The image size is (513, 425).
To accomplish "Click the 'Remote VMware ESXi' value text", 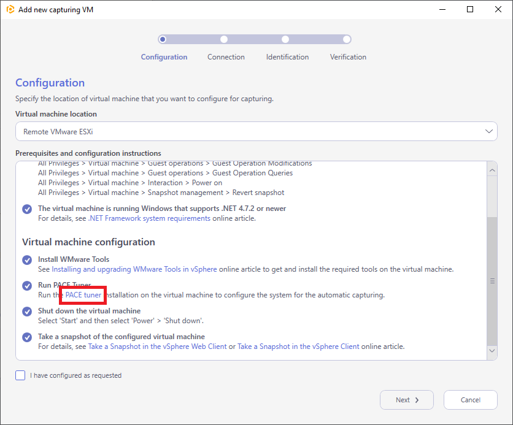I will [58, 132].
